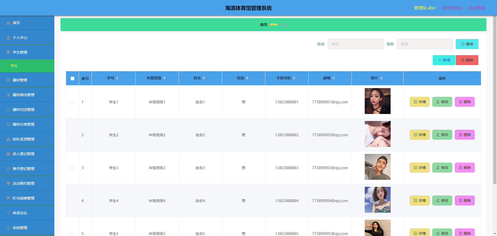
Task: Click the 查询 search button
Action: pyautogui.click(x=467, y=44)
